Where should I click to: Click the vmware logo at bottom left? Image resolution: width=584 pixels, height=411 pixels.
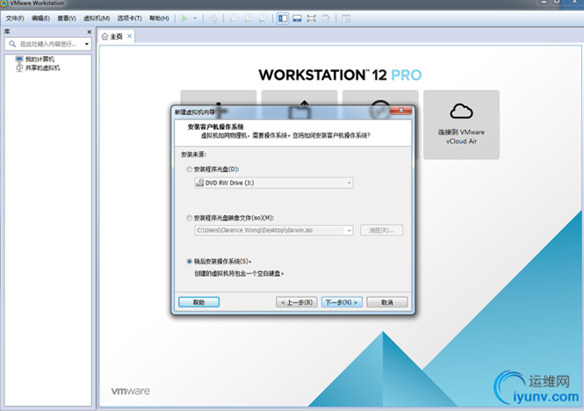pos(130,391)
